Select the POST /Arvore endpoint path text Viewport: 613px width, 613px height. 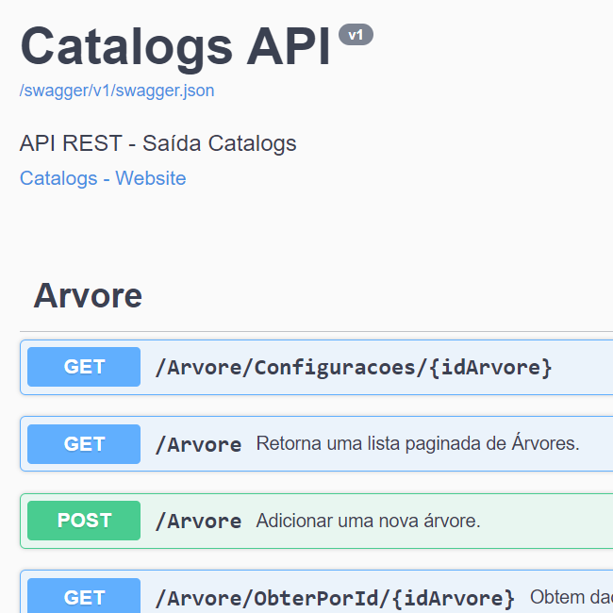(198, 522)
